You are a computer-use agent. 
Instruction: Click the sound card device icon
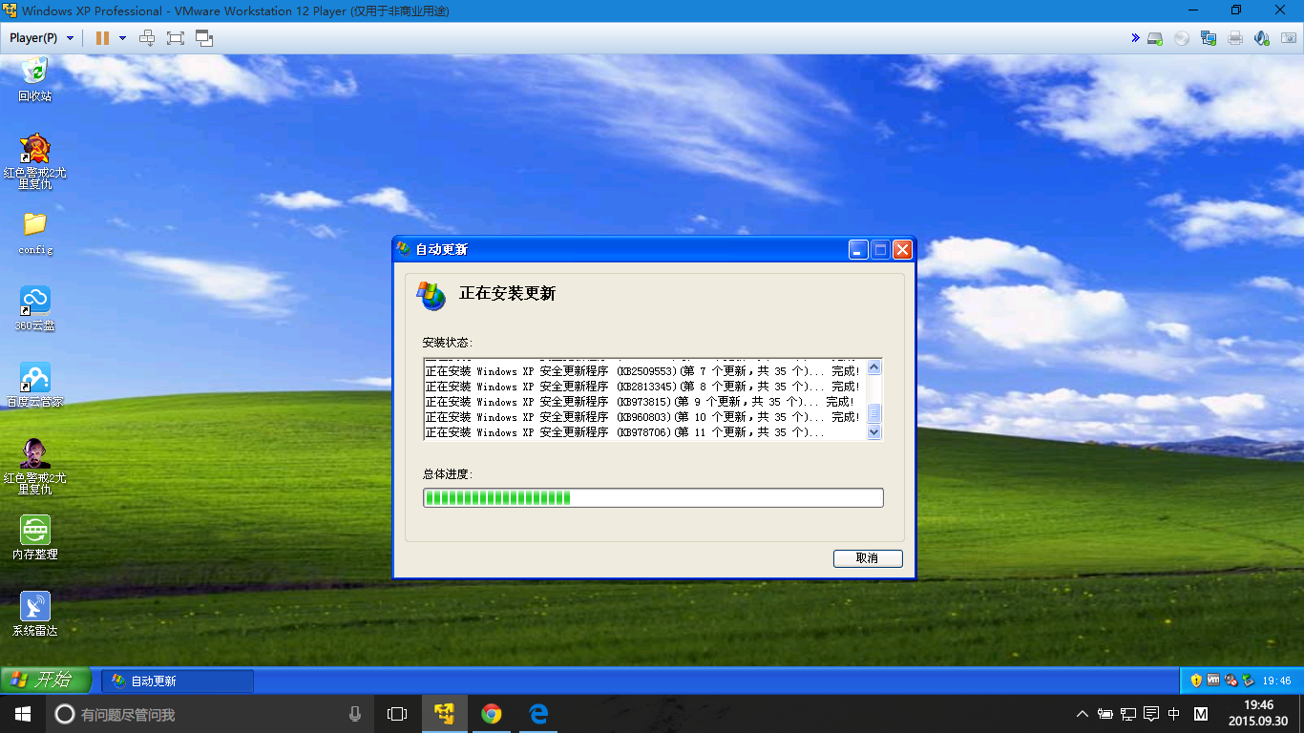coord(1261,38)
